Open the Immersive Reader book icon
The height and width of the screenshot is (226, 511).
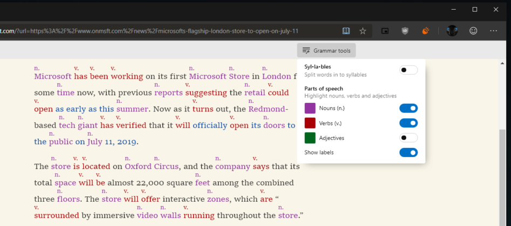pos(346,31)
